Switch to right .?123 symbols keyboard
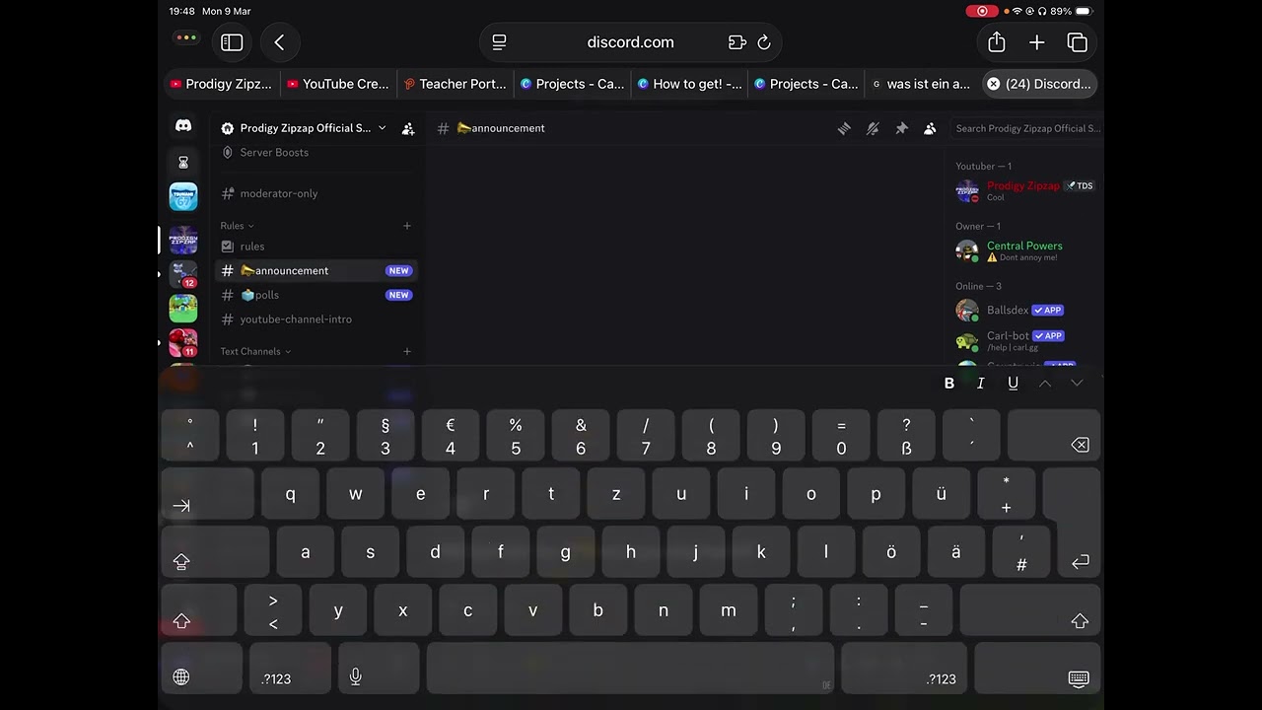The width and height of the screenshot is (1262, 710). pos(904,668)
